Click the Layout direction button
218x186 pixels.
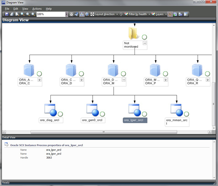(x=102, y=14)
